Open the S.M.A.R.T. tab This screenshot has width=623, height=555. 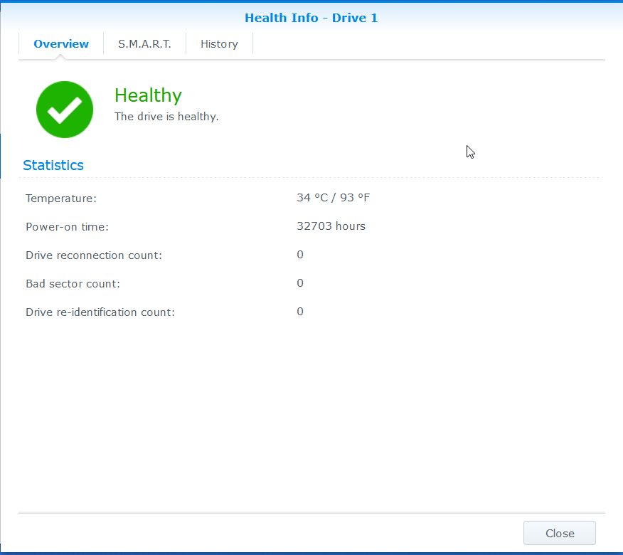tap(144, 43)
